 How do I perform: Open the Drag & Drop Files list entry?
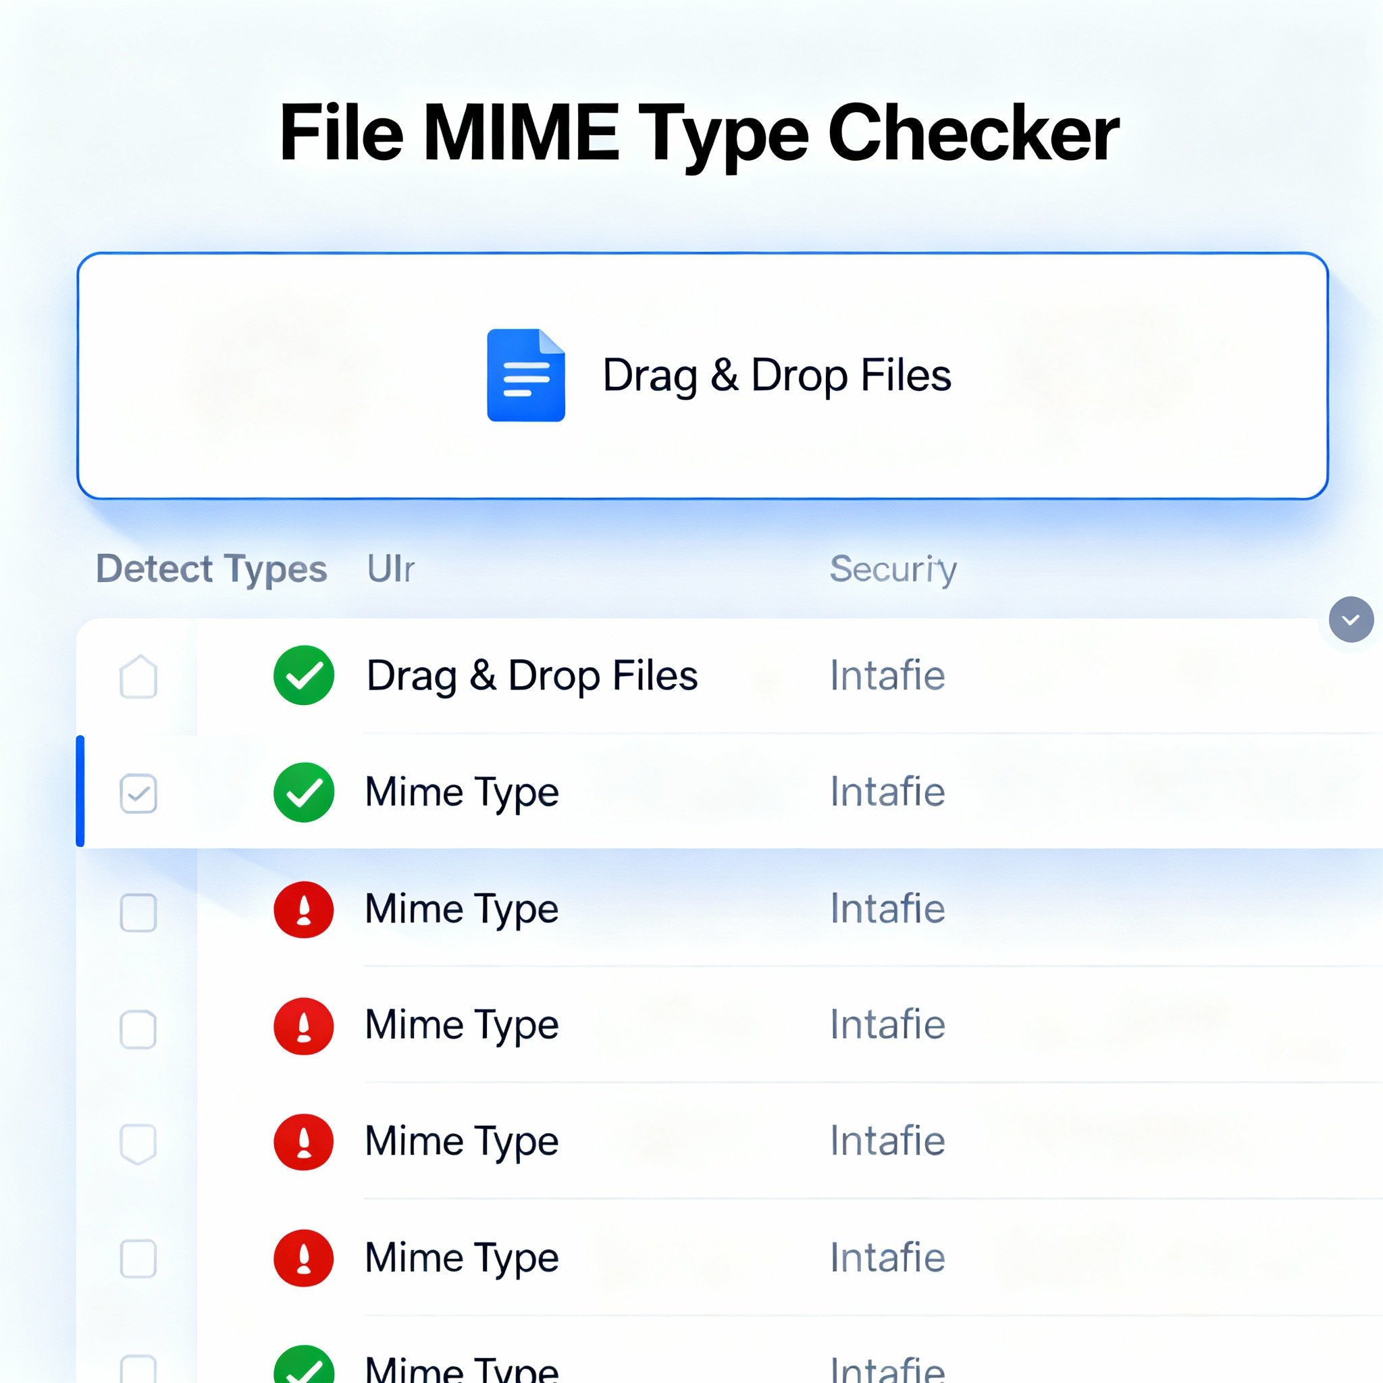coord(531,675)
